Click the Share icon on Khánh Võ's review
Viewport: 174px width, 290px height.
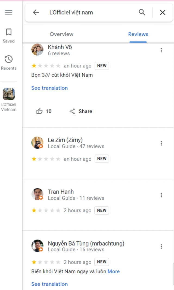pyautogui.click(x=81, y=111)
